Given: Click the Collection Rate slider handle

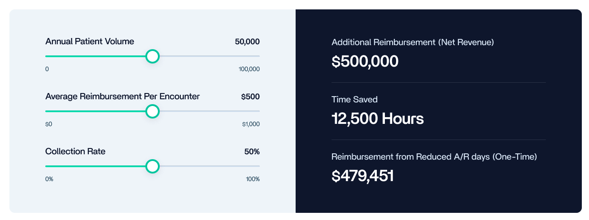Looking at the screenshot, I should point(153,166).
